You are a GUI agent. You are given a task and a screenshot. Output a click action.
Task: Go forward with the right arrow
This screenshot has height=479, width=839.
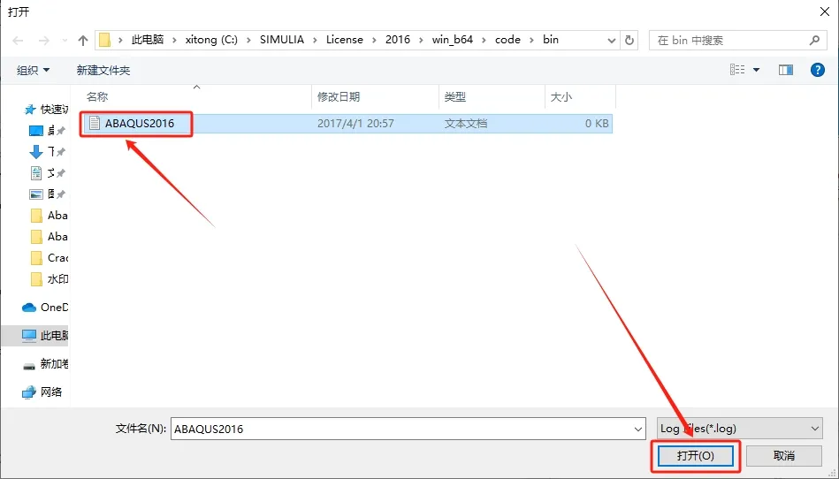click(44, 41)
